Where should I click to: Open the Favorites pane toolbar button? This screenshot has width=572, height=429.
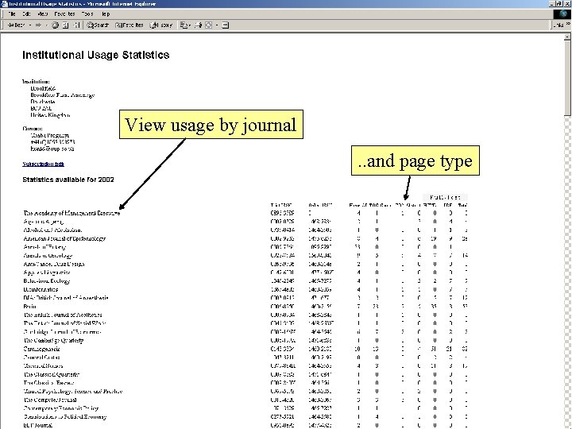129,25
